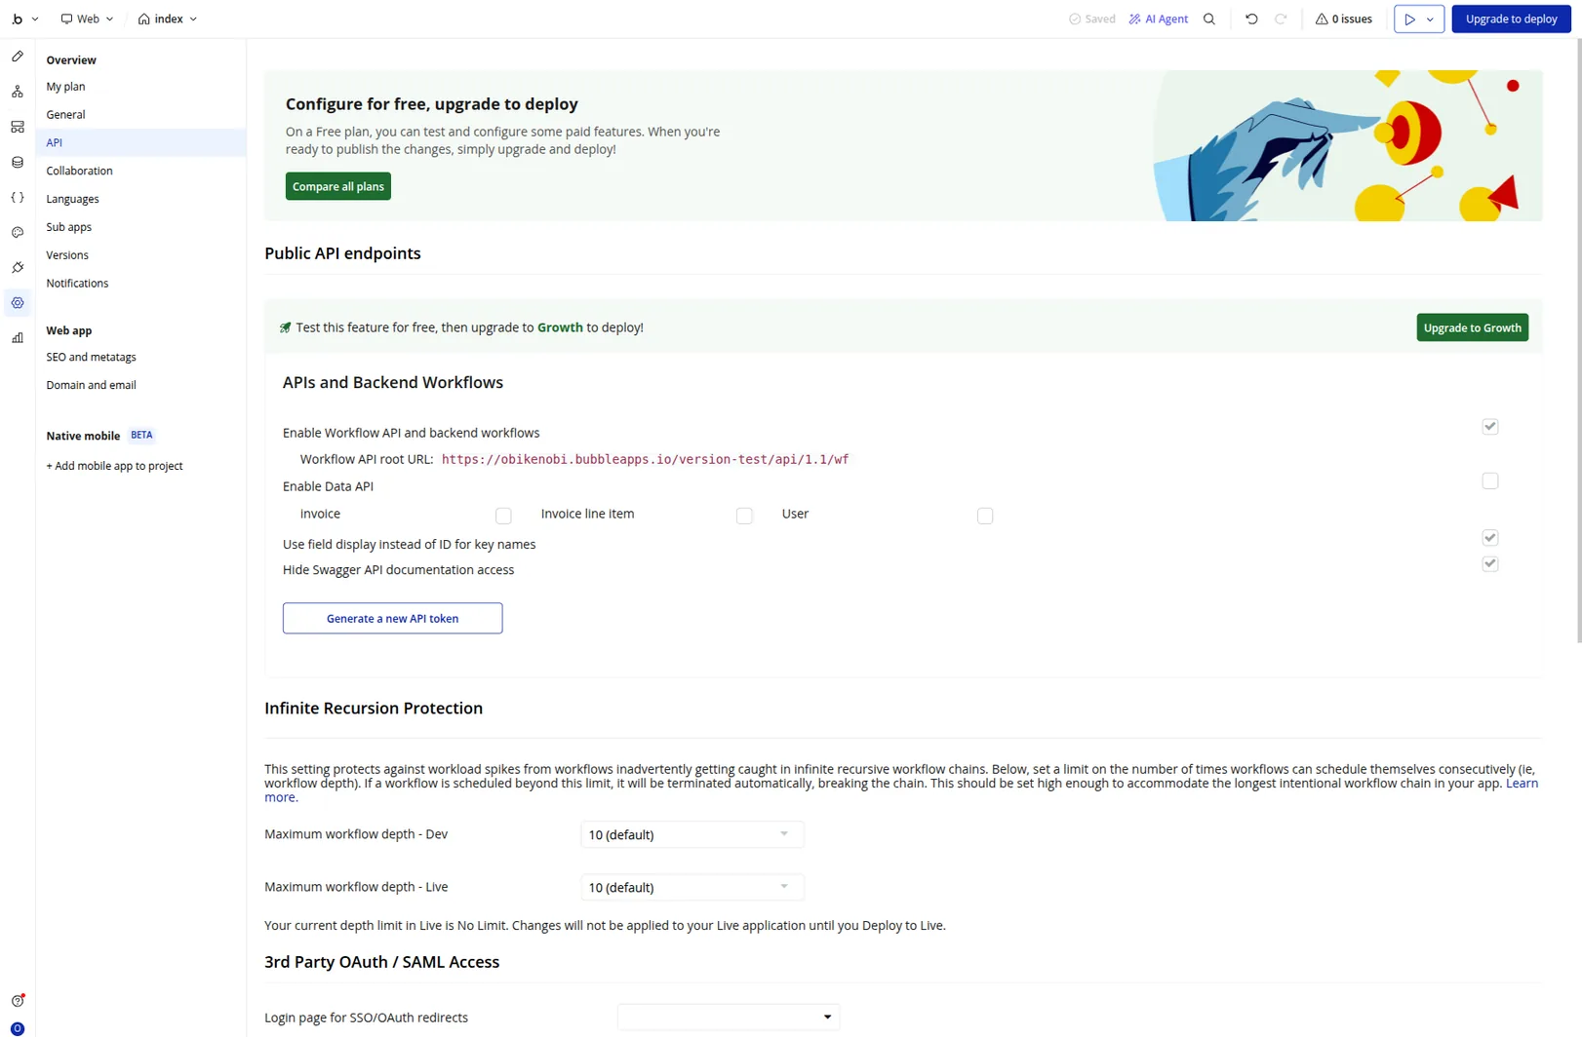
Task: Click the Upgrade to Growth button
Action: (x=1472, y=327)
